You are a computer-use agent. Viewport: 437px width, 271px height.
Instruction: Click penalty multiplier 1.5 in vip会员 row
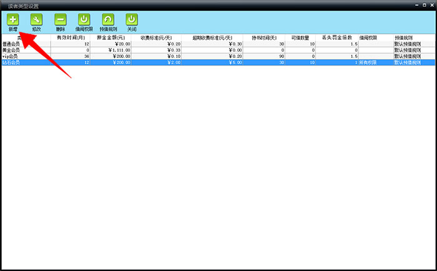tap(337, 56)
